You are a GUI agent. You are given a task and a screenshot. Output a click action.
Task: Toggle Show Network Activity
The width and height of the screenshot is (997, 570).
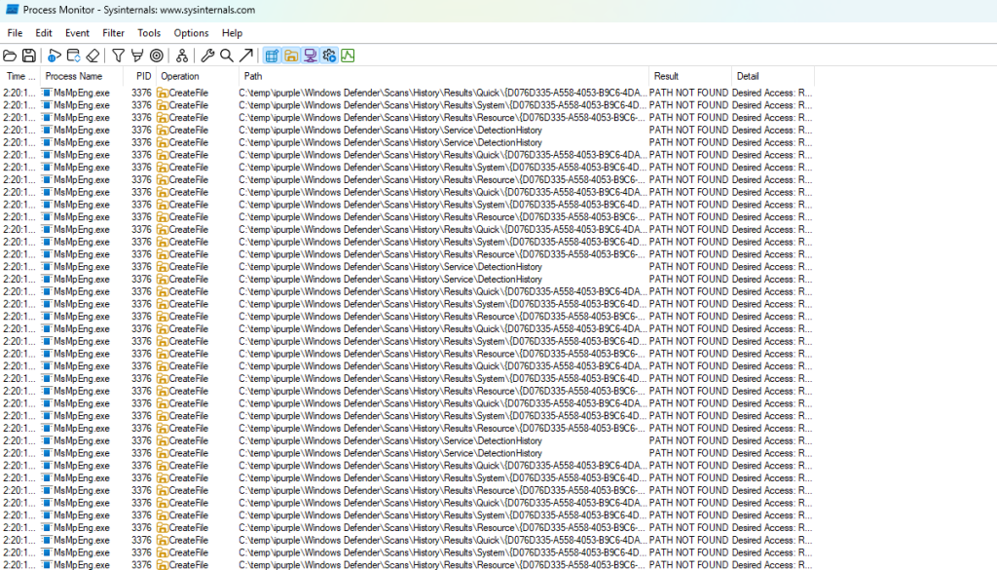[310, 56]
